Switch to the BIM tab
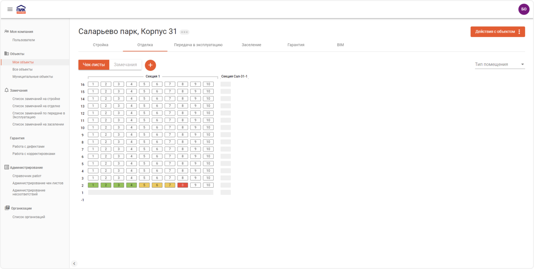 pyautogui.click(x=340, y=45)
